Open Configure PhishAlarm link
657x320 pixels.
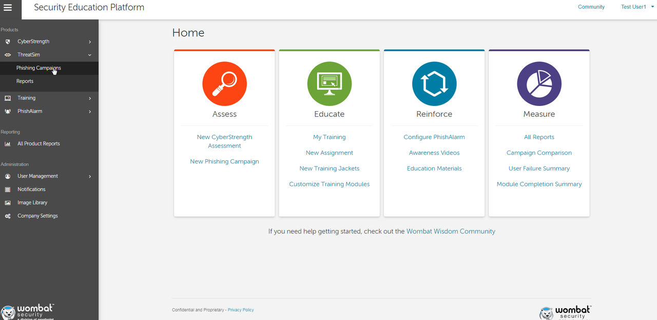tap(434, 137)
